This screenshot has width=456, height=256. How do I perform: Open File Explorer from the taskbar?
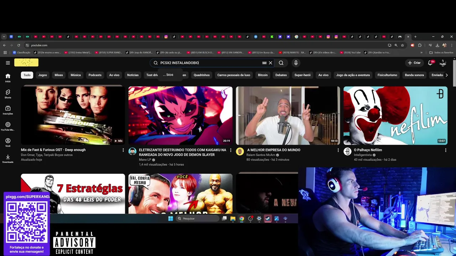[233, 219]
